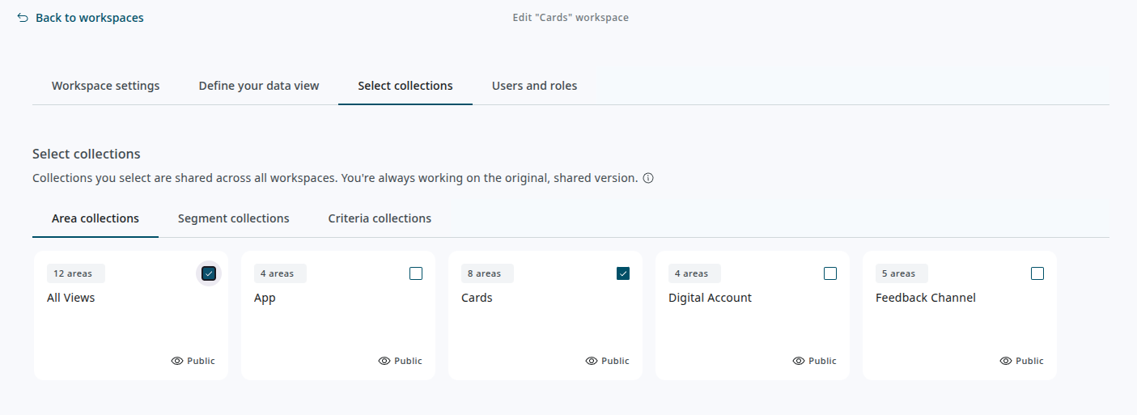
Task: Uncheck the All Views collection checkbox
Action: 209,273
